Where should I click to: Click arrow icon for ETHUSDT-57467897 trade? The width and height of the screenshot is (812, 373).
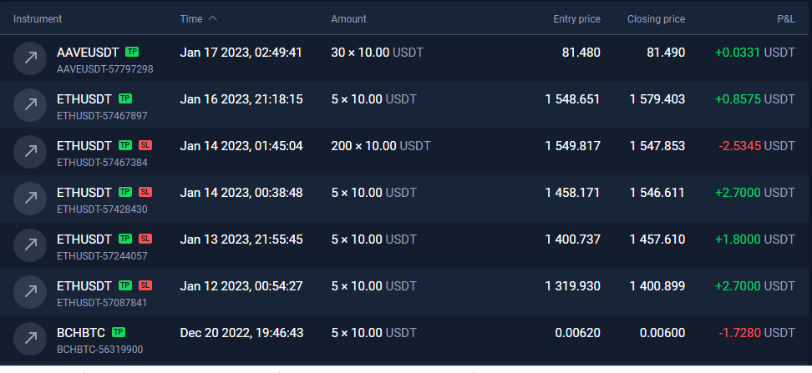click(30, 105)
